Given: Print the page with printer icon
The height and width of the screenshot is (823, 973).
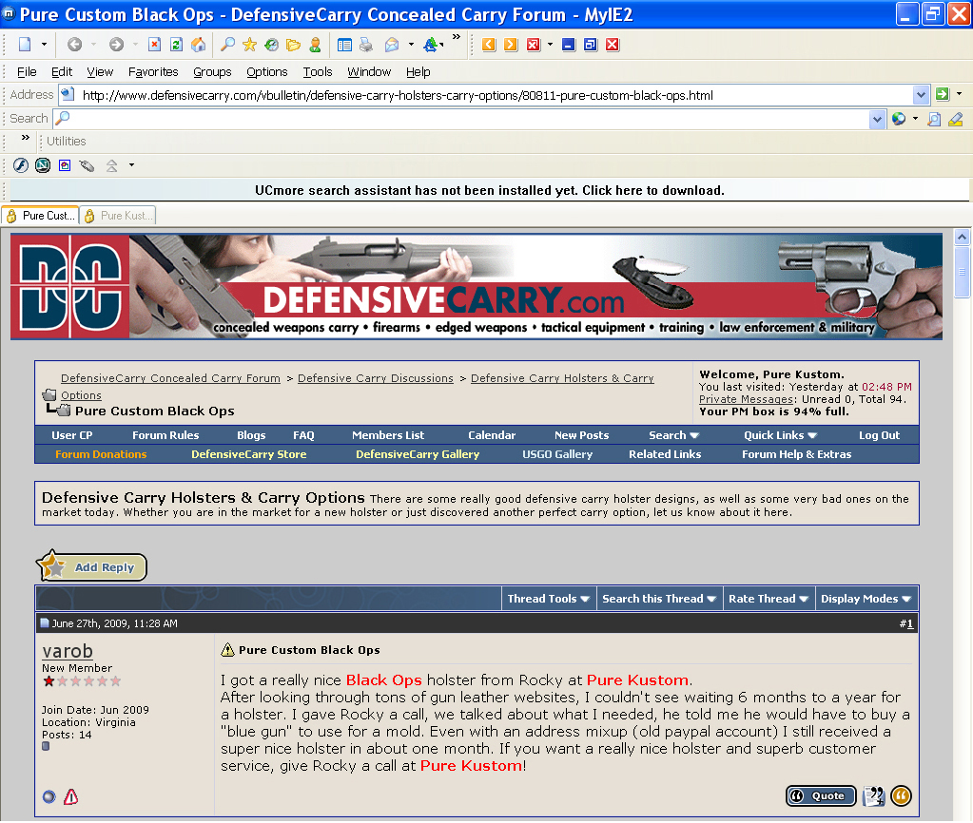Looking at the screenshot, I should coord(366,45).
